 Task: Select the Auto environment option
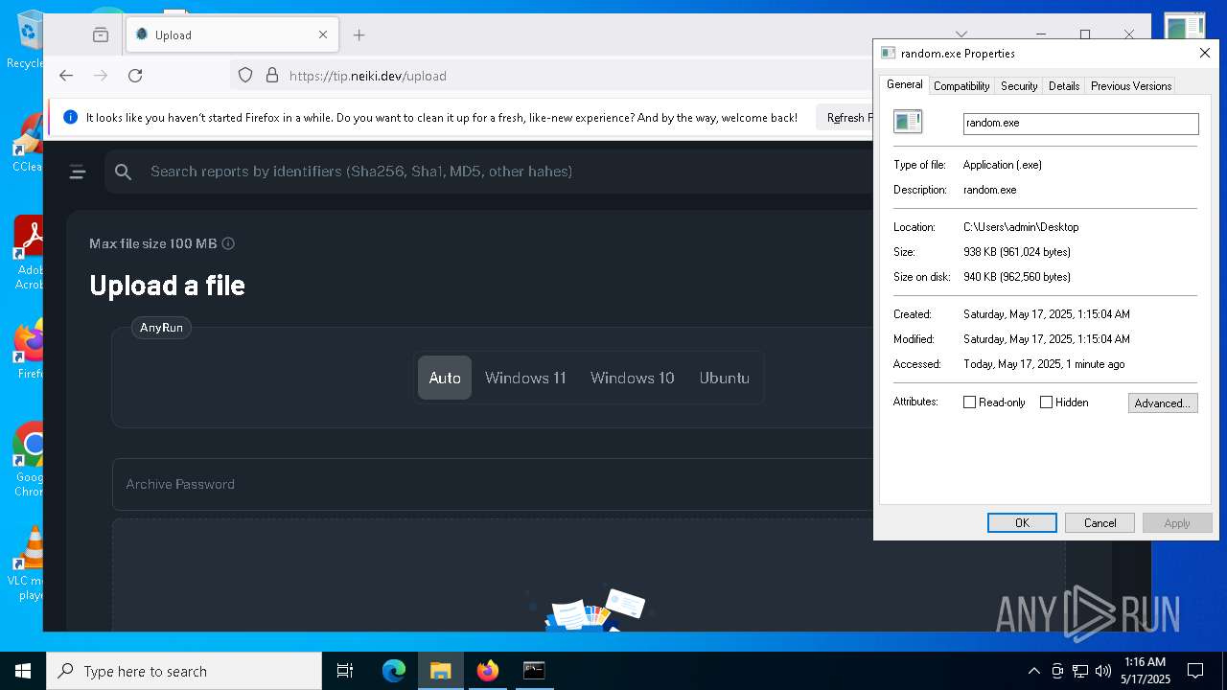(x=445, y=378)
